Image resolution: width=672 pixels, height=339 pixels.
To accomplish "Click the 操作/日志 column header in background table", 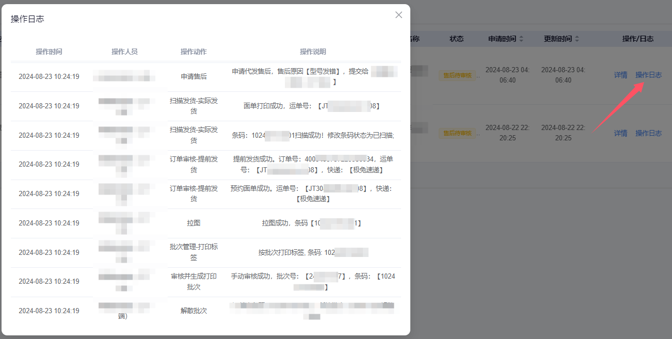I will pyautogui.click(x=638, y=39).
